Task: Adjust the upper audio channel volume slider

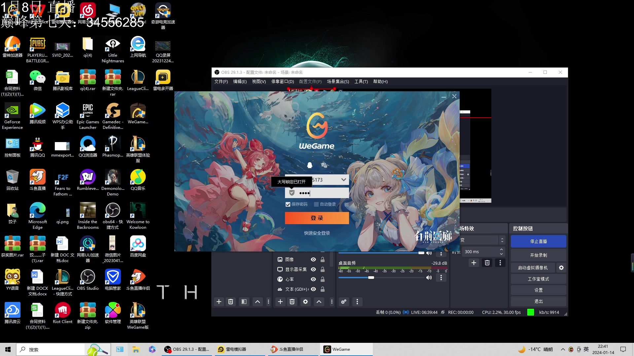Action: [x=421, y=253]
